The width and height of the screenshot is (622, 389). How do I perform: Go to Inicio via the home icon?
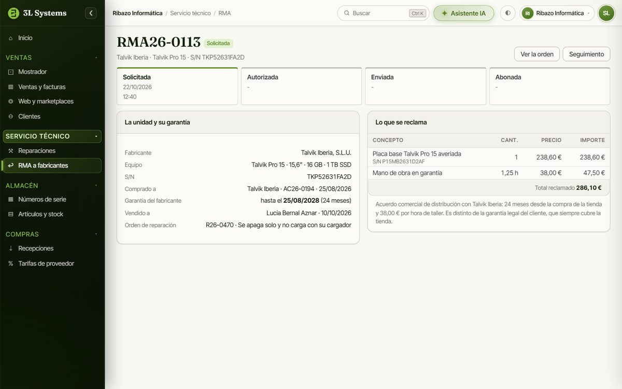click(x=10, y=38)
